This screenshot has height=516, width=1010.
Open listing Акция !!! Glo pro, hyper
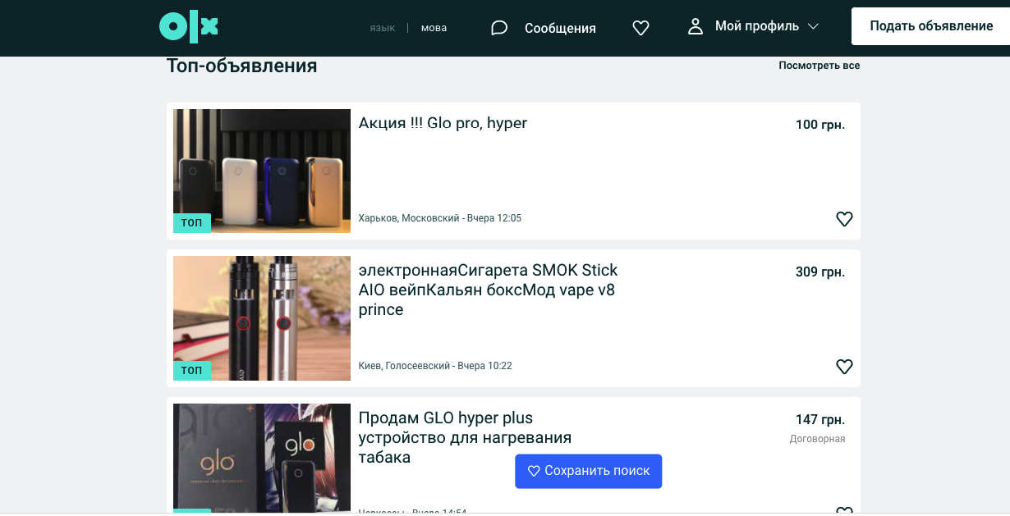click(443, 123)
